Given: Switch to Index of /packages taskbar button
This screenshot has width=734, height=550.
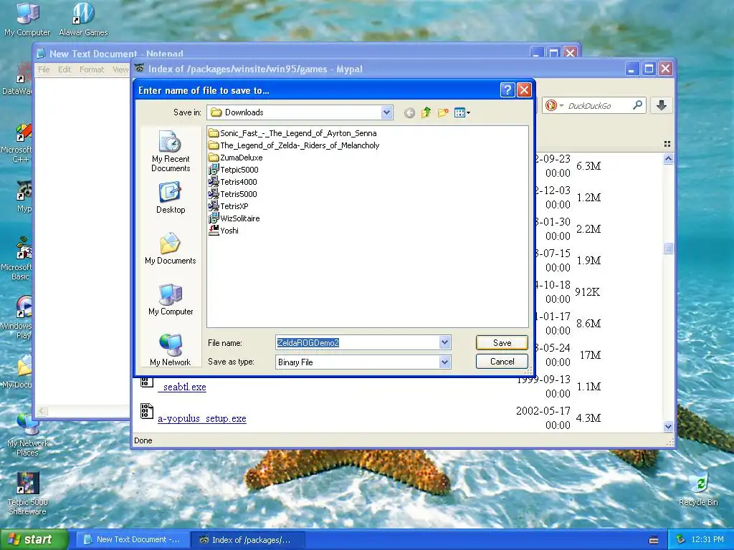Looking at the screenshot, I should 247,540.
